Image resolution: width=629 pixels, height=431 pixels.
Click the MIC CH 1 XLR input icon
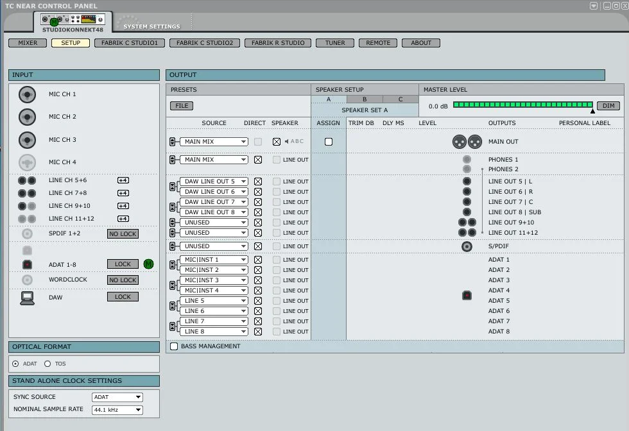pyautogui.click(x=27, y=95)
